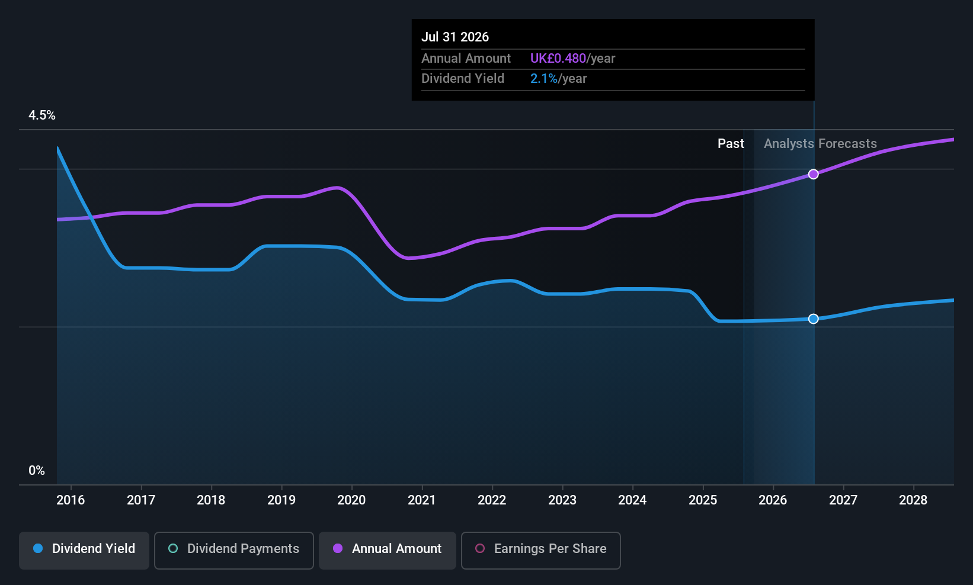
Task: Click the 2020 x-axis label
Action: [x=351, y=500]
